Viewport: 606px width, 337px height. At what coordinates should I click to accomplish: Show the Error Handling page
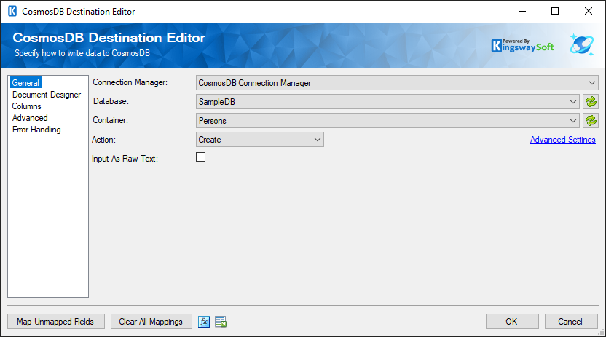coord(36,130)
